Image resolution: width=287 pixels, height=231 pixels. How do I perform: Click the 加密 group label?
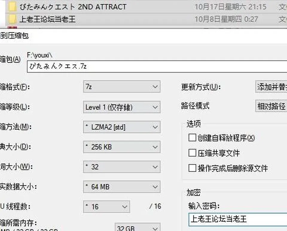pyautogui.click(x=194, y=193)
